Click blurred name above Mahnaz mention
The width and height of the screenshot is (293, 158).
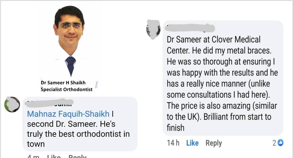click(x=49, y=104)
